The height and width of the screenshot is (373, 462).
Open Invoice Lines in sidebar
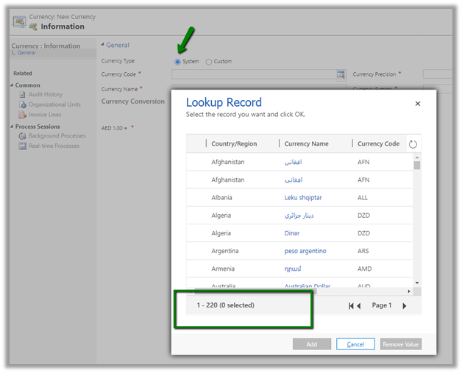tap(45, 115)
